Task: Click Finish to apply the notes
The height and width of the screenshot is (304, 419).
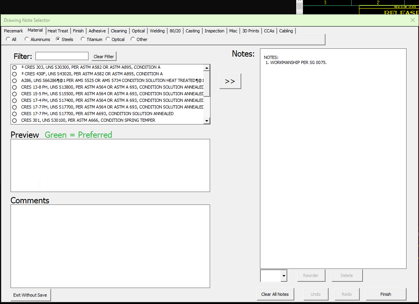Action: 385,294
